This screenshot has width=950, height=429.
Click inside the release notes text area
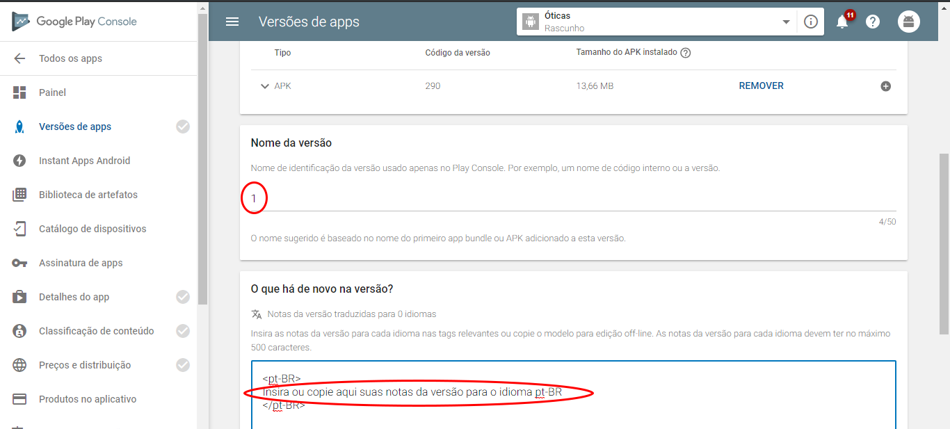573,395
